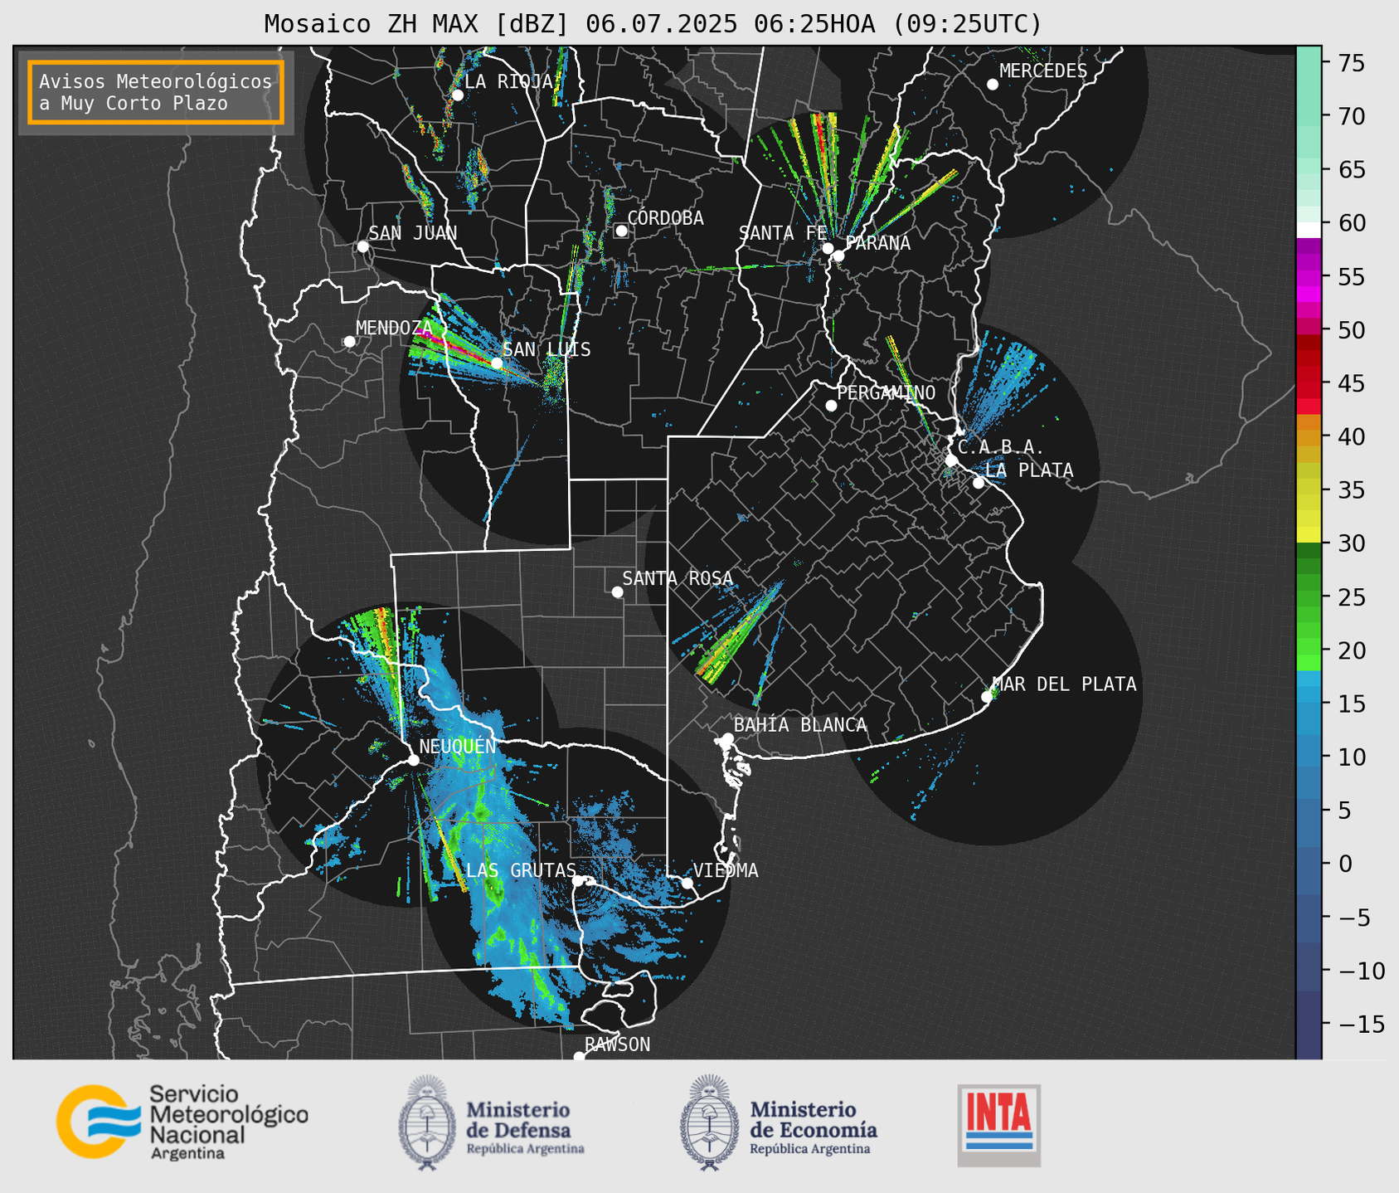Click the INTA logo
The image size is (1399, 1193).
[998, 1125]
